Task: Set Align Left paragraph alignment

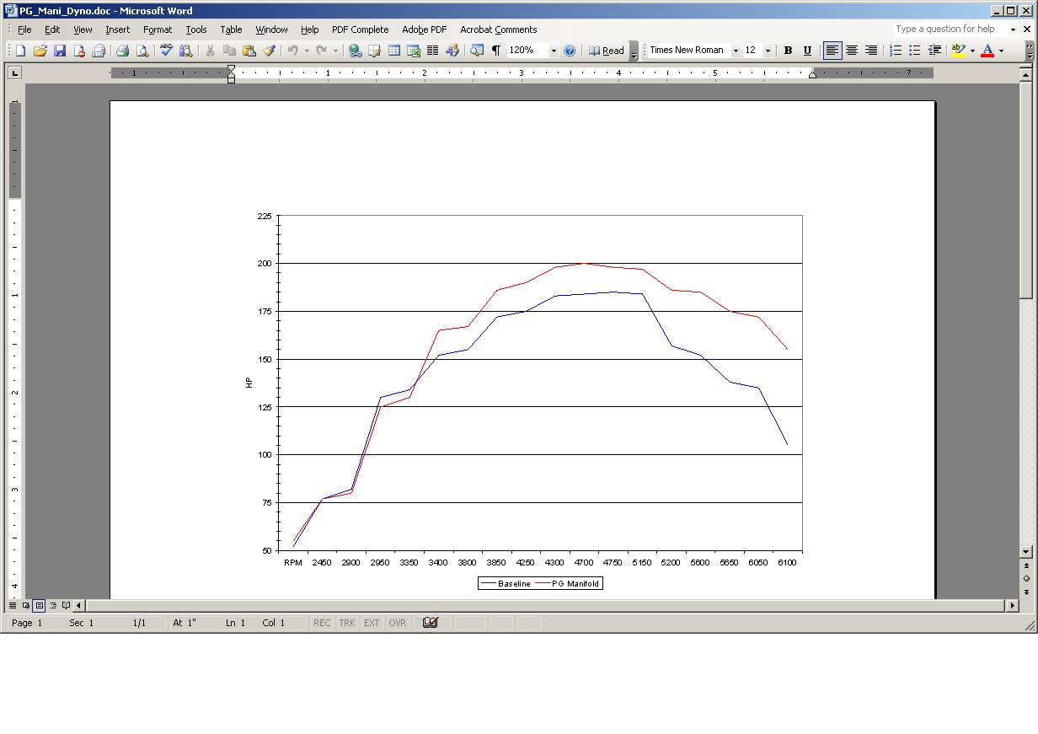Action: click(x=832, y=51)
